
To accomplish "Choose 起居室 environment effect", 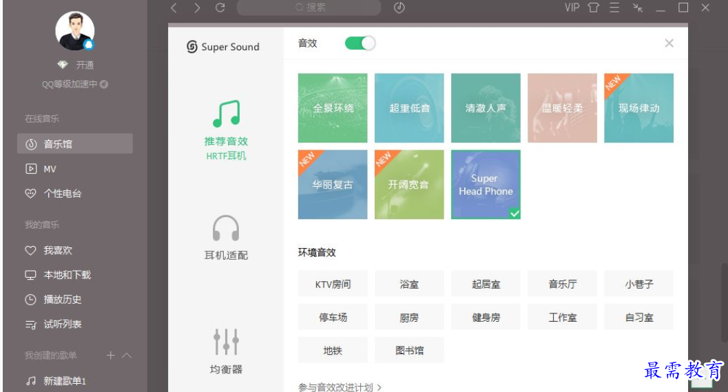I will [x=486, y=284].
